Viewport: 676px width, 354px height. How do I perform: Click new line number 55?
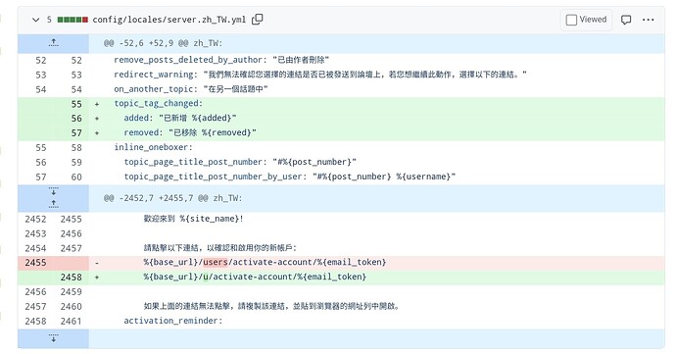coord(76,104)
